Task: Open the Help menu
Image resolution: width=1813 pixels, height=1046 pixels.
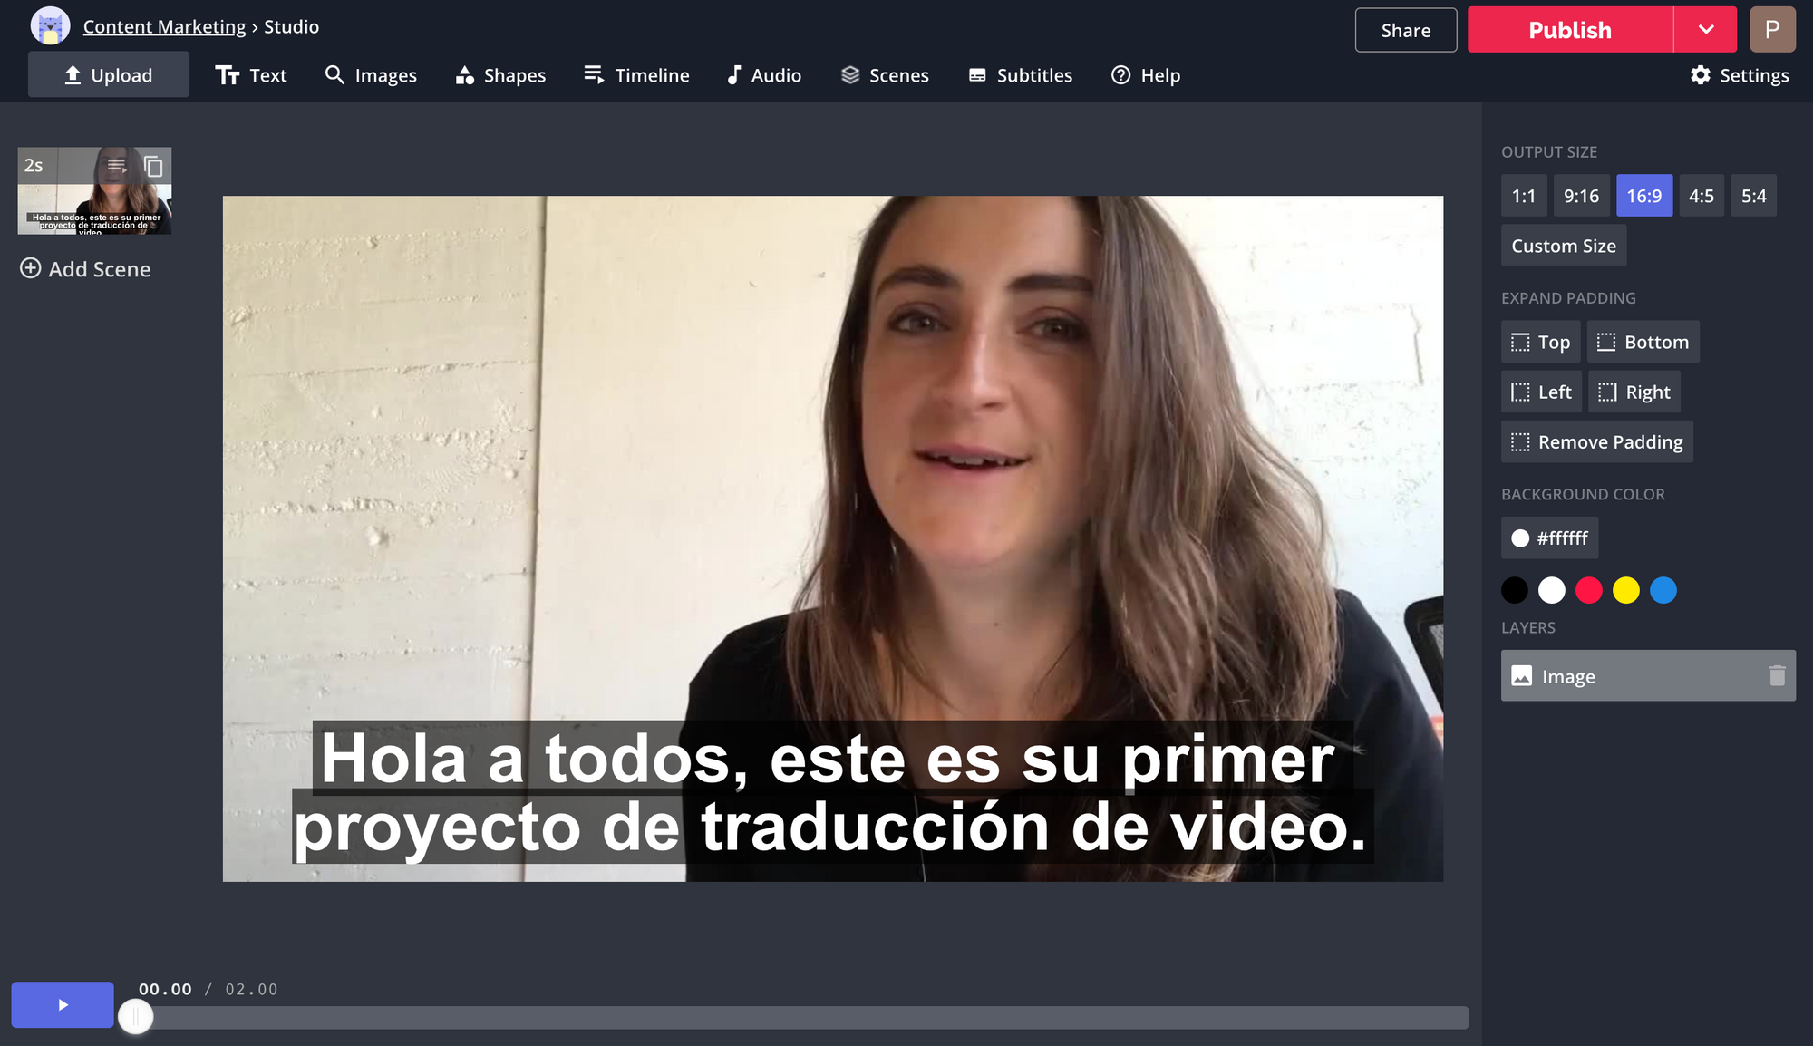Action: click(x=1146, y=75)
